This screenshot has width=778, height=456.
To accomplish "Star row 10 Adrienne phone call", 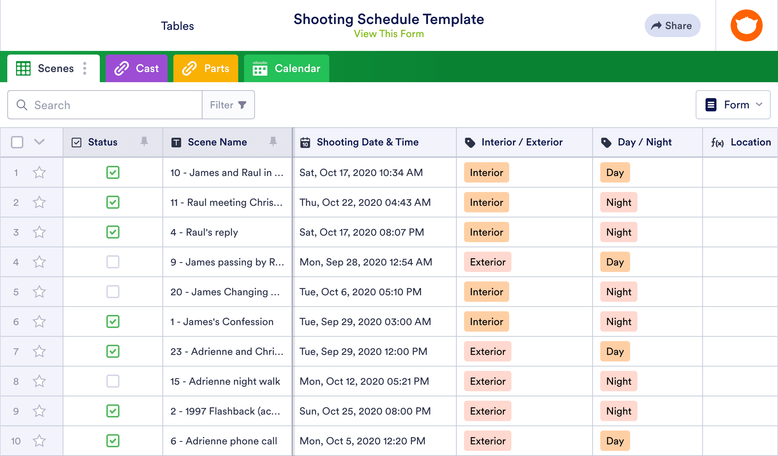I will point(39,441).
